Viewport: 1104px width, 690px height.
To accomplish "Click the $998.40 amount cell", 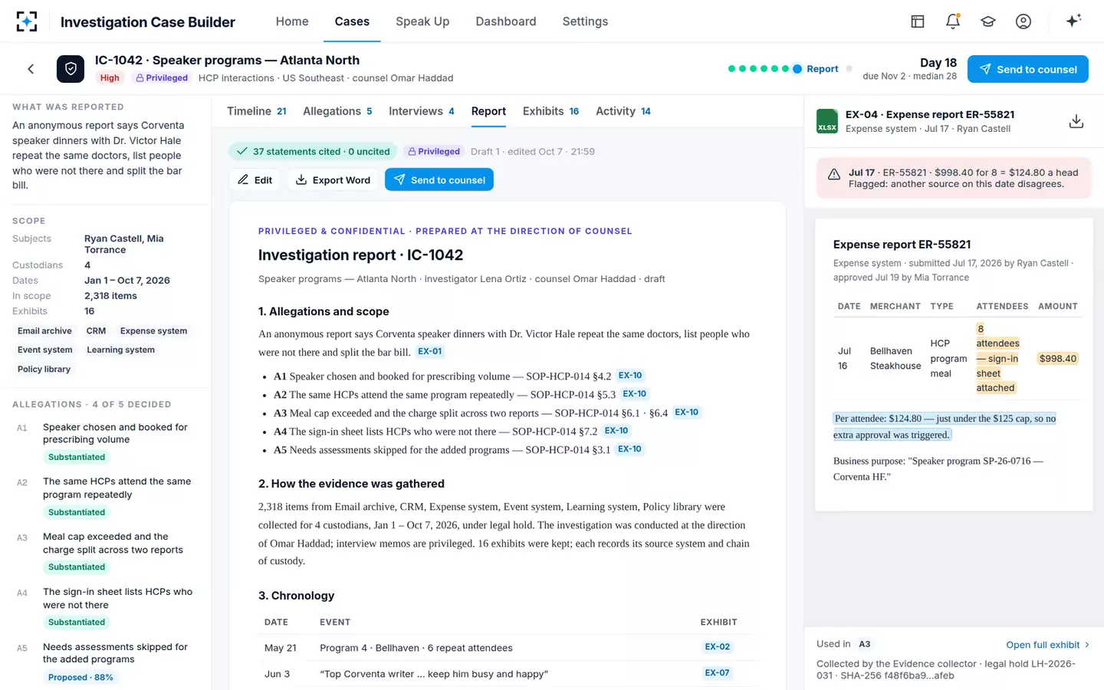I will (1058, 358).
